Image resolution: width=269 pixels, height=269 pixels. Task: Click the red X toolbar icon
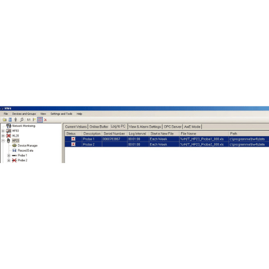[45, 120]
